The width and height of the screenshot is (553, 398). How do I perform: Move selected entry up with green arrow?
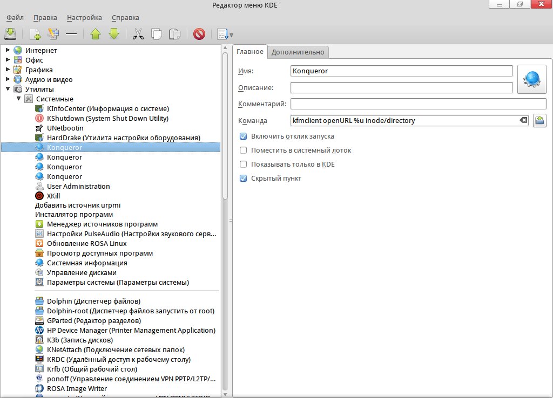tap(96, 34)
